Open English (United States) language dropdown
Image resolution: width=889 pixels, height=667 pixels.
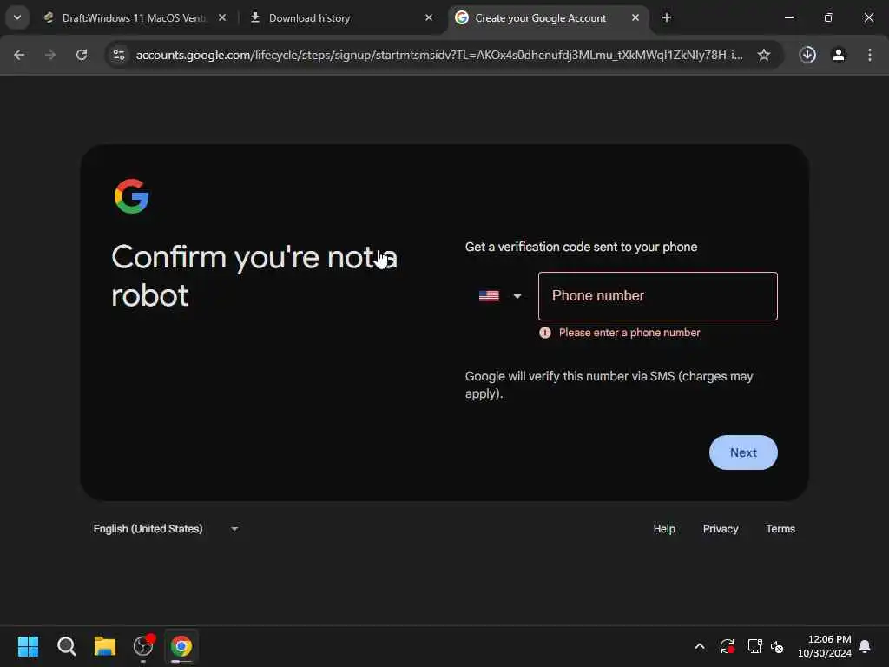tap(166, 529)
